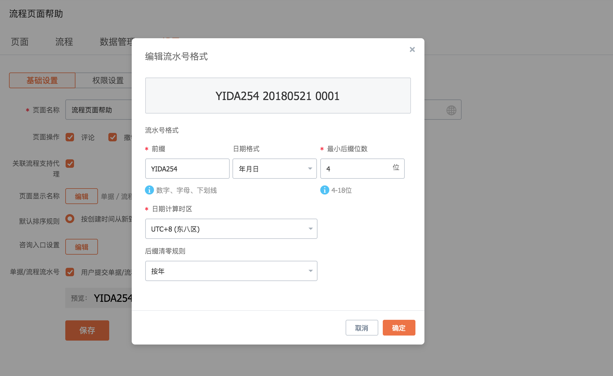The width and height of the screenshot is (613, 376).
Task: Click the 前缀 input field containing YIDA254
Action: (x=187, y=169)
